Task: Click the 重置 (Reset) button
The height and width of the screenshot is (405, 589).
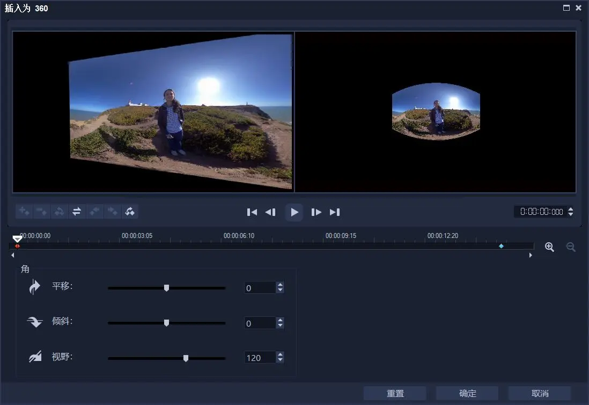Action: pos(395,394)
